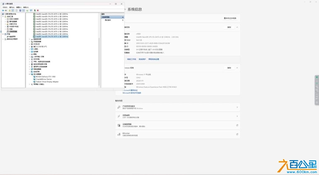The width and height of the screenshot is (319, 175).
Task: Click the forward arrow in Computer Management toolbar
Action: tap(6, 10)
